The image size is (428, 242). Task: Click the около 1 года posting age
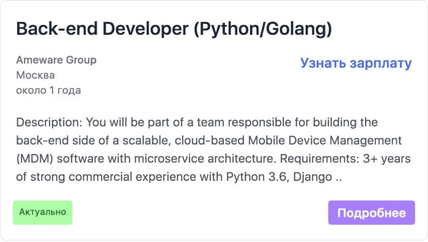pyautogui.click(x=48, y=90)
